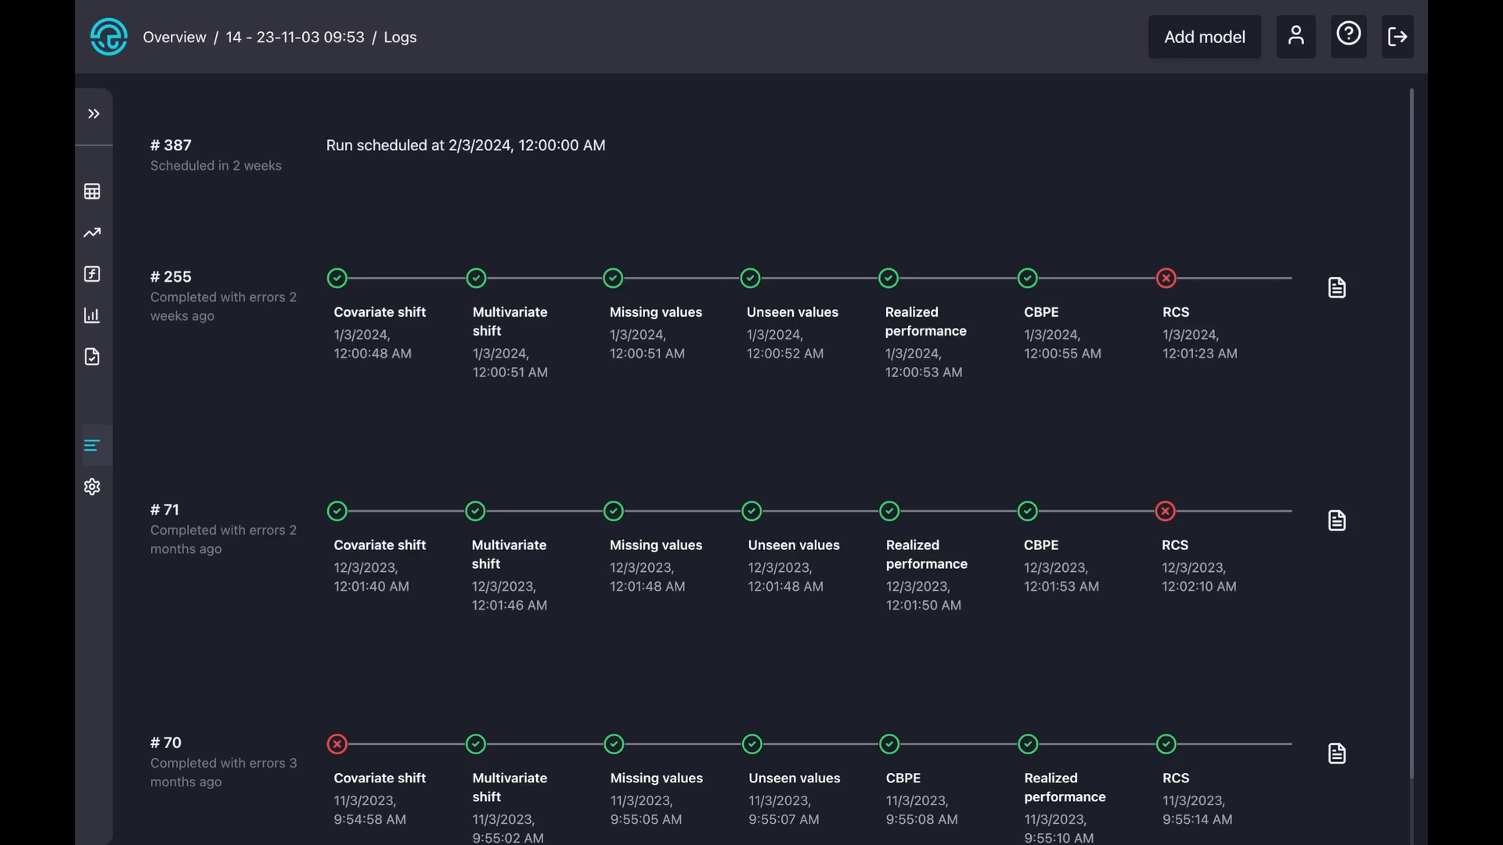The height and width of the screenshot is (845, 1503).
Task: View log document for run #70
Action: point(1337,754)
